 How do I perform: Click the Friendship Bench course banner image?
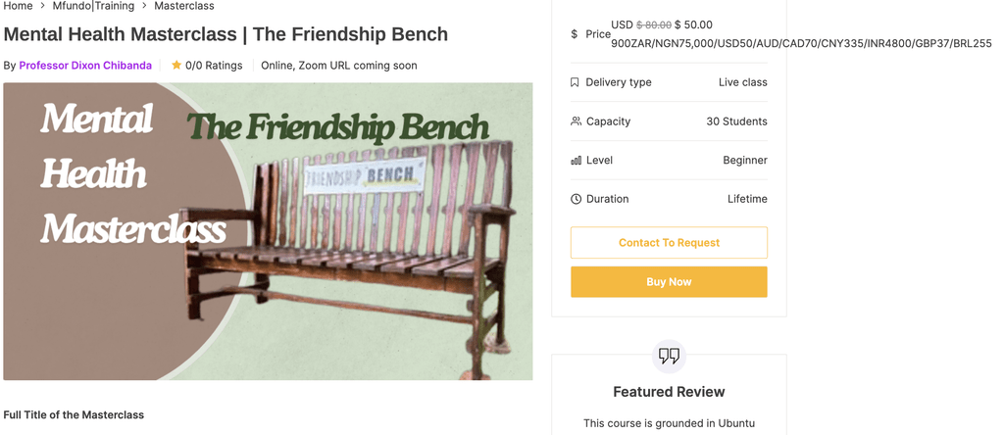[268, 231]
